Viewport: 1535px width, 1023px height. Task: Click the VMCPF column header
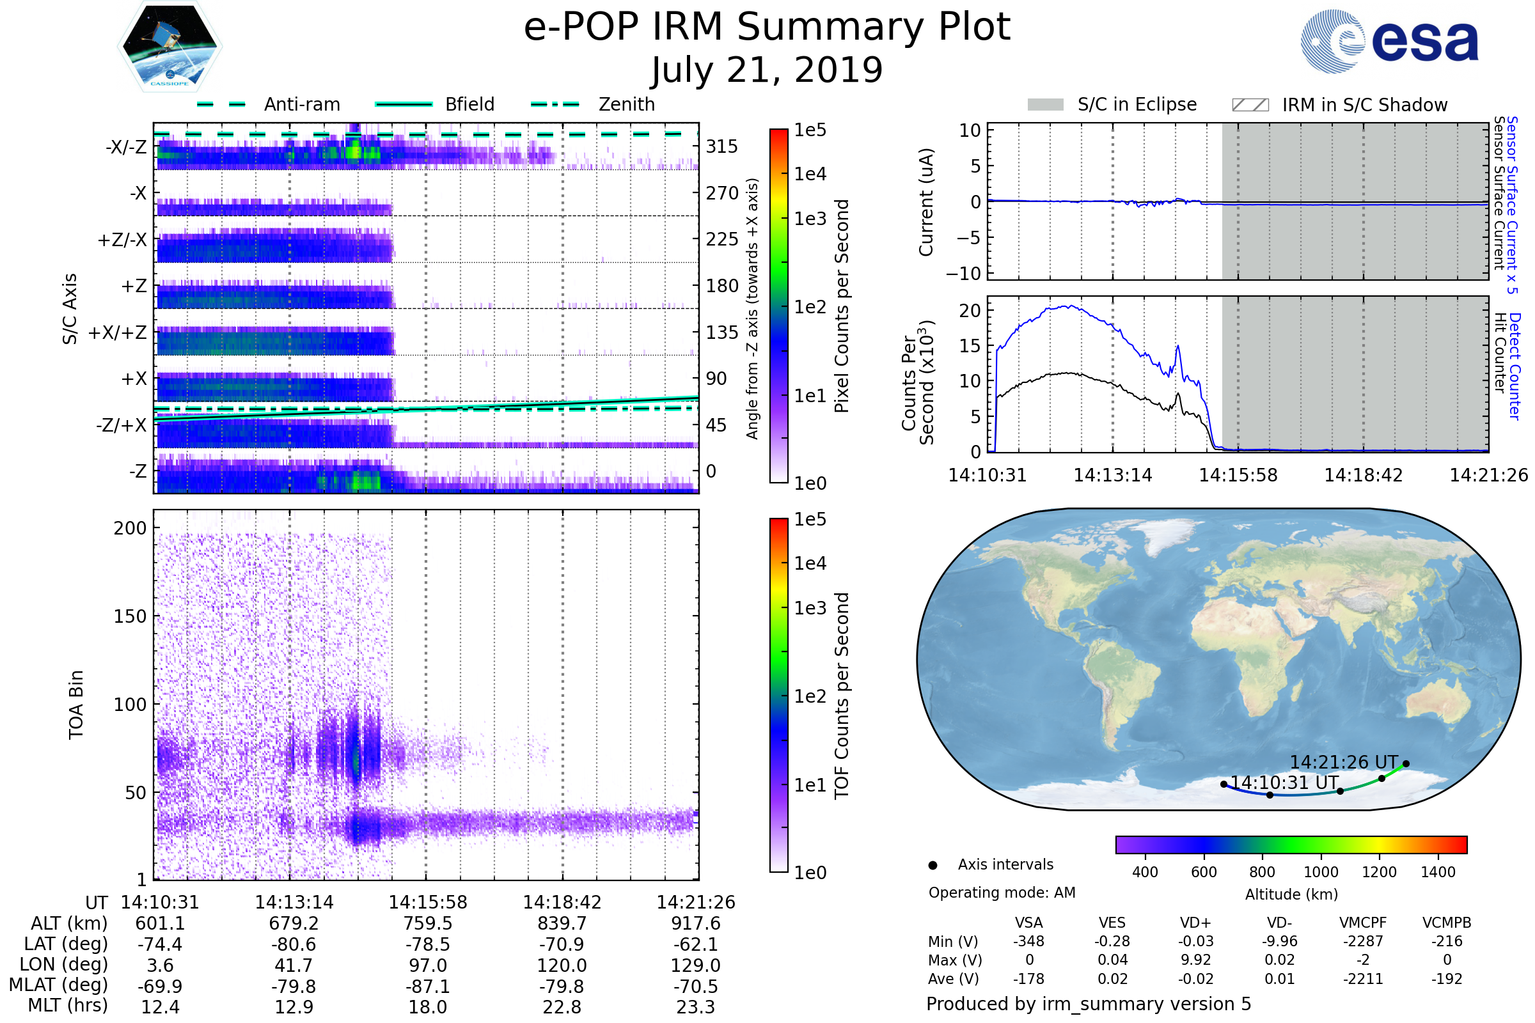[x=1363, y=923]
